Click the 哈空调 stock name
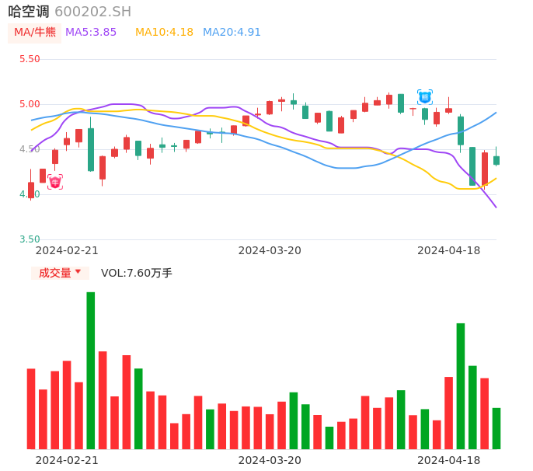Screen dimensions: 533x471 click(x=29, y=12)
